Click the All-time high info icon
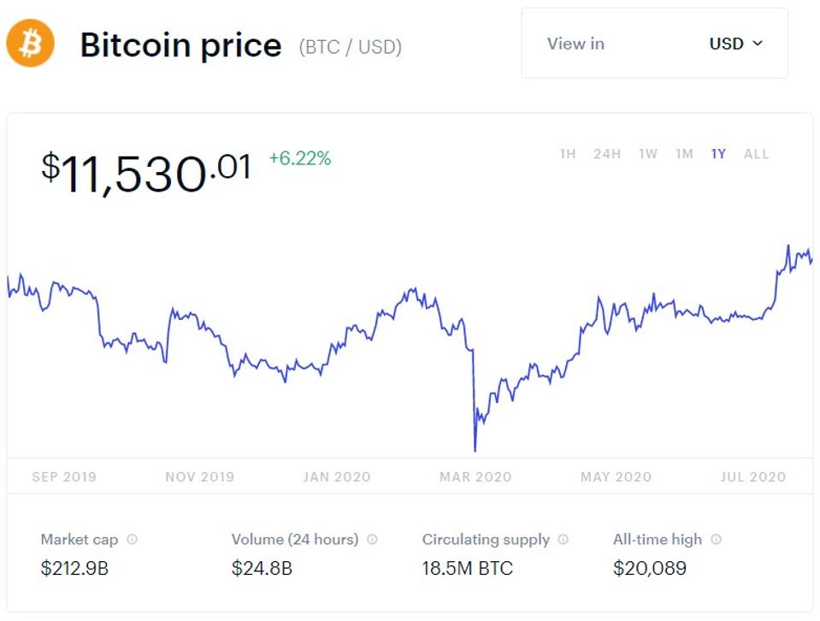 coord(716,540)
